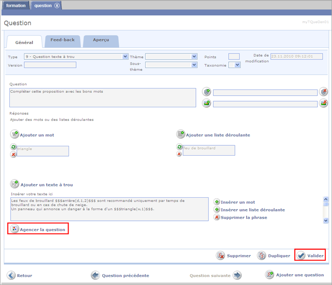The image size is (332, 285).
Task: Click the 'Supprimer la phrase' red X icon
Action: click(216, 217)
